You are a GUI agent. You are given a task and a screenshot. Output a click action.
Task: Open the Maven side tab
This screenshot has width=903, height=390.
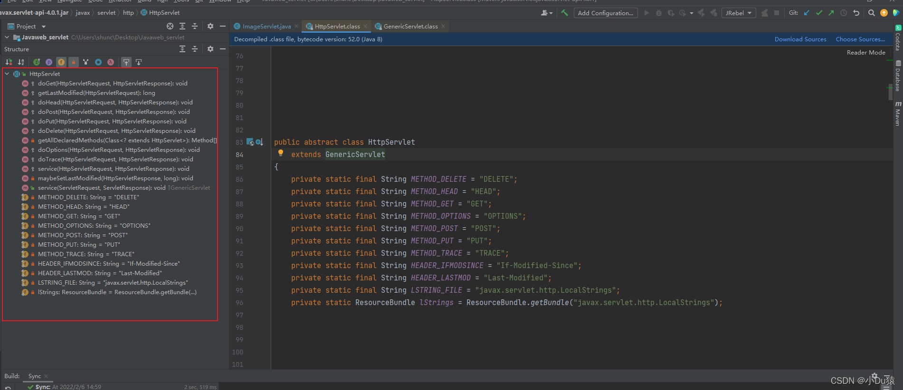coord(898,113)
